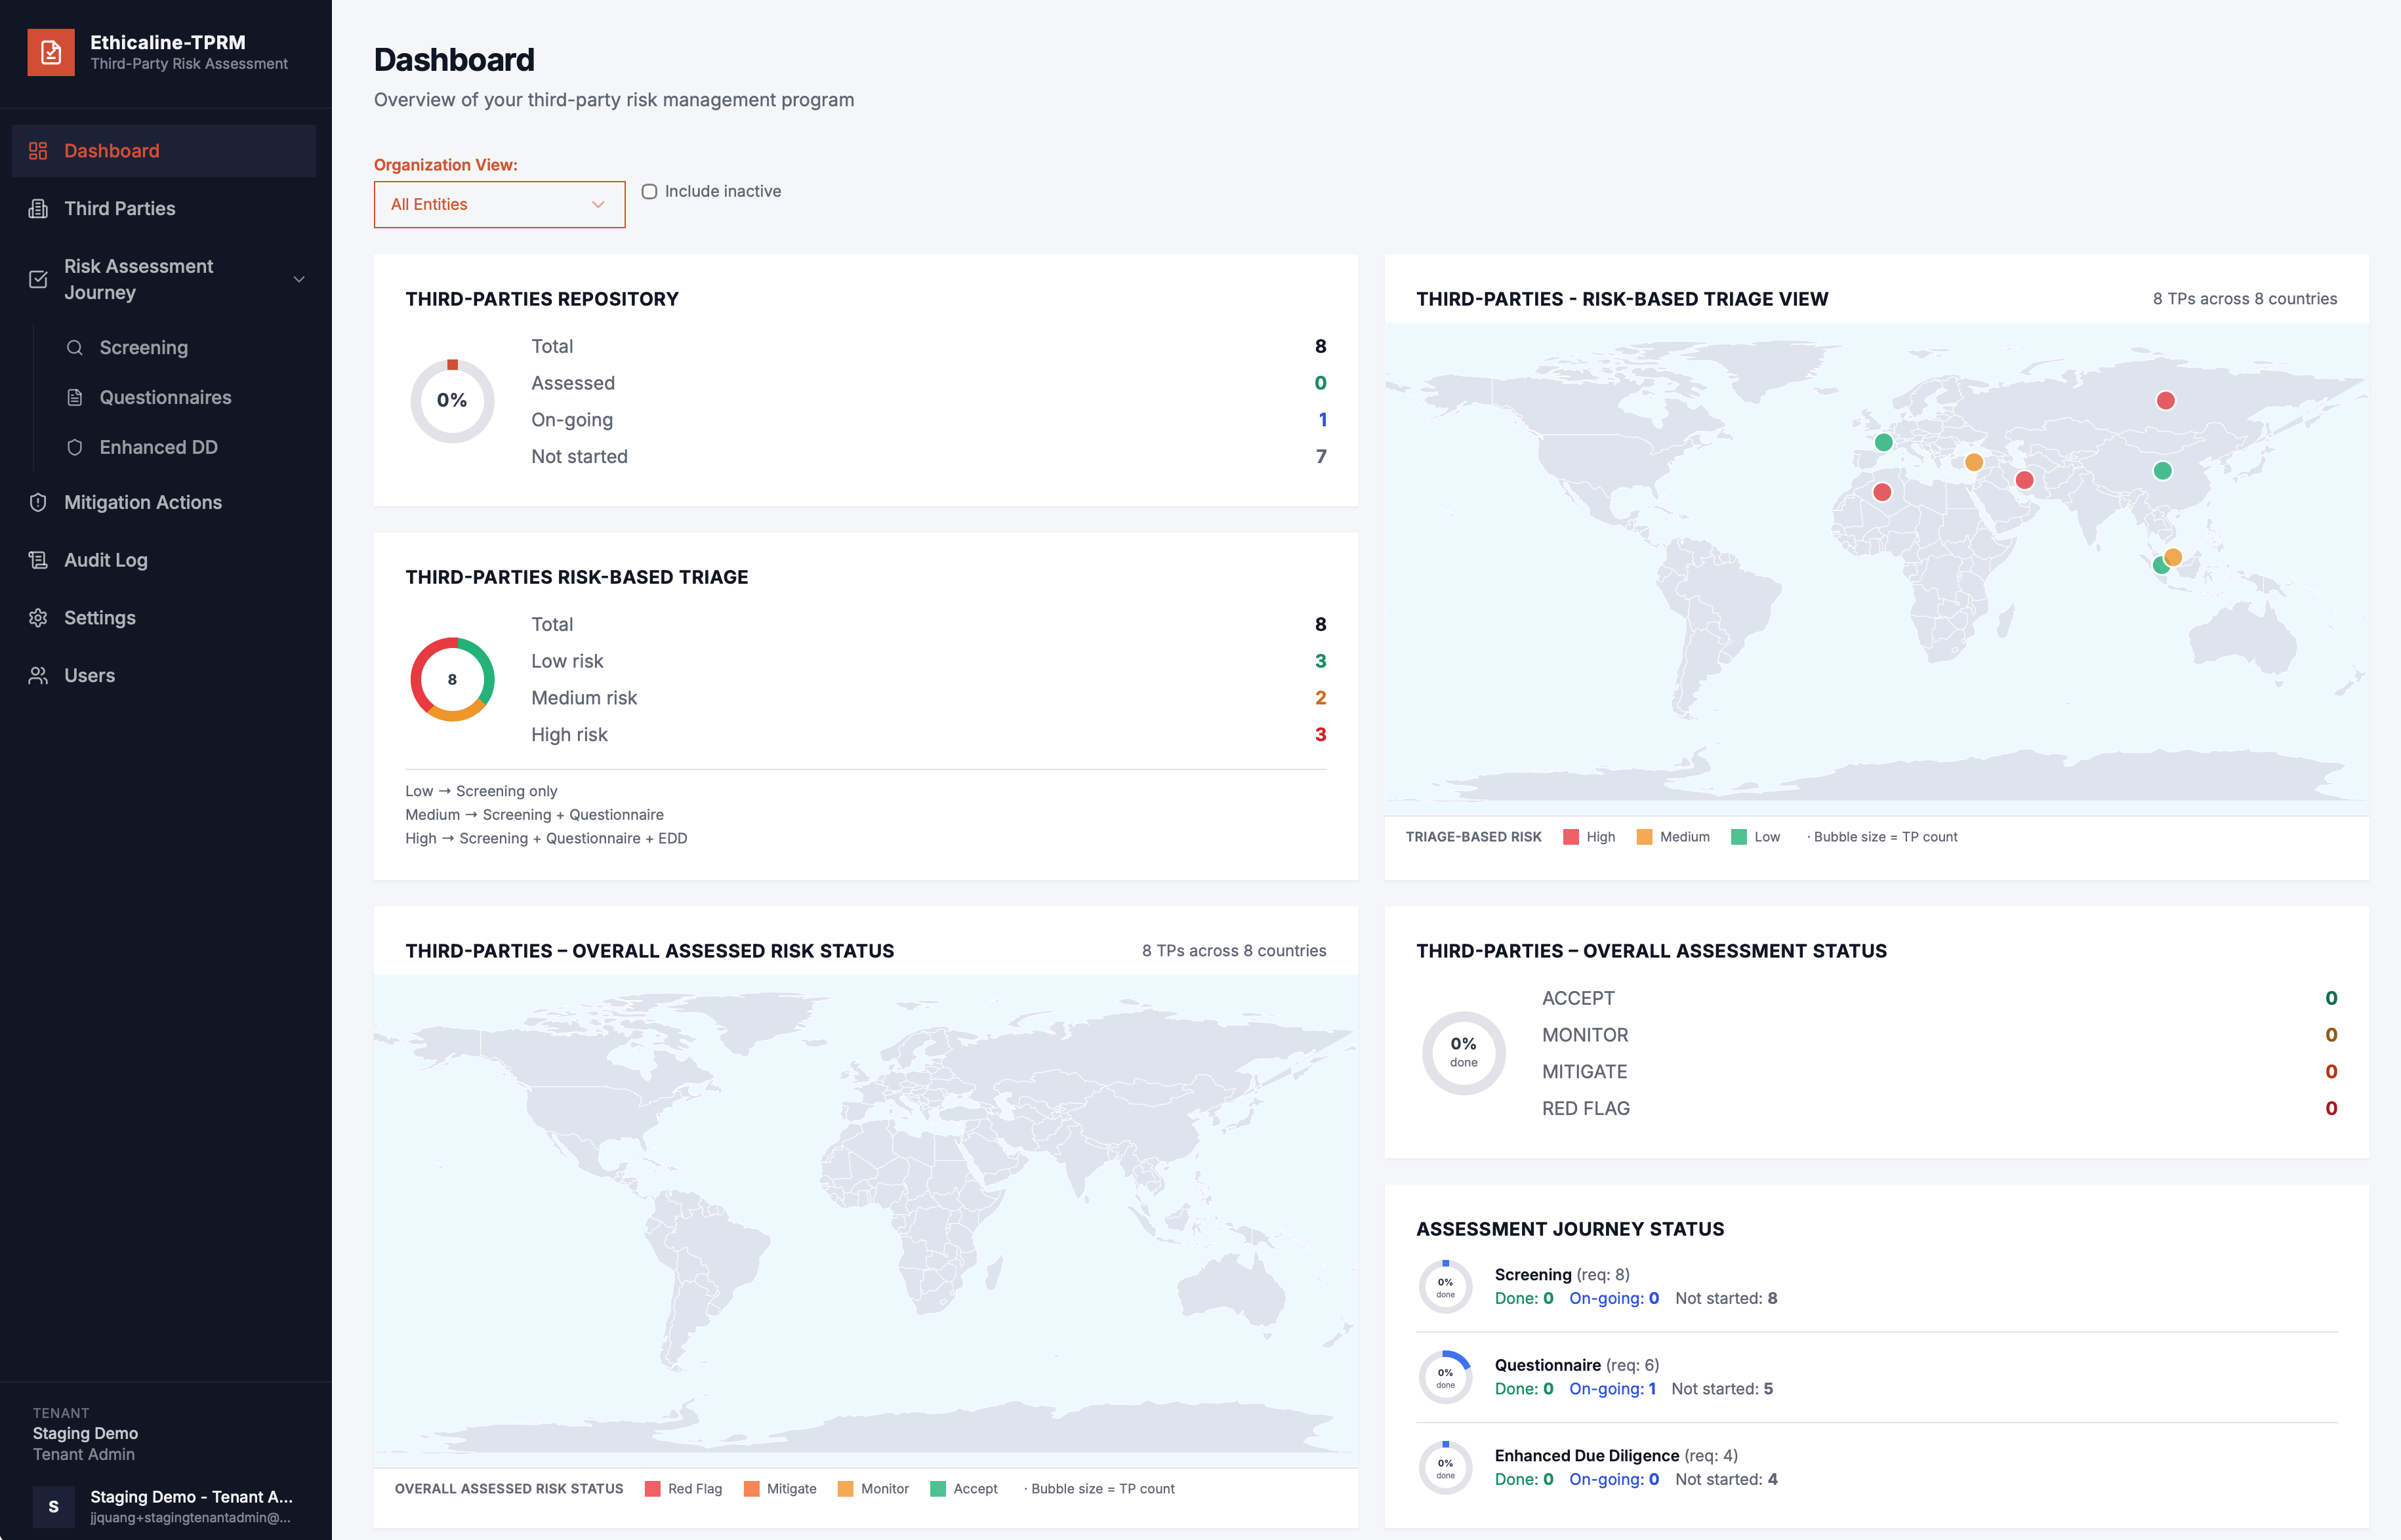Click the Monitor legend swatch
This screenshot has height=1540, width=2401.
845,1489
